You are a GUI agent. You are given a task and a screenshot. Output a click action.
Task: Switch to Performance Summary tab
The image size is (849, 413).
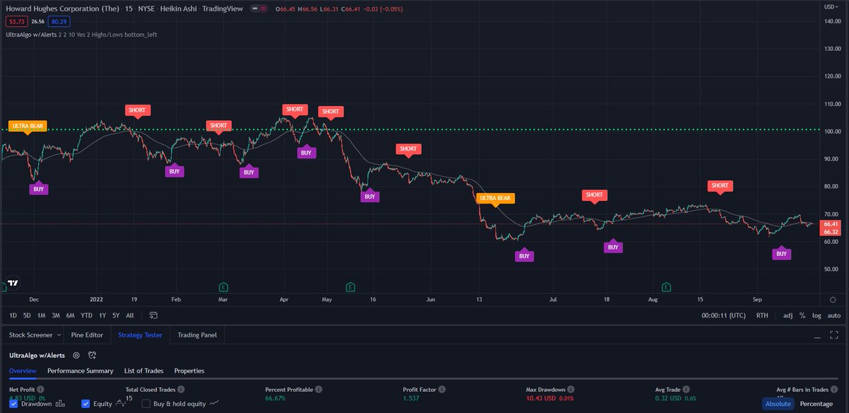point(80,371)
